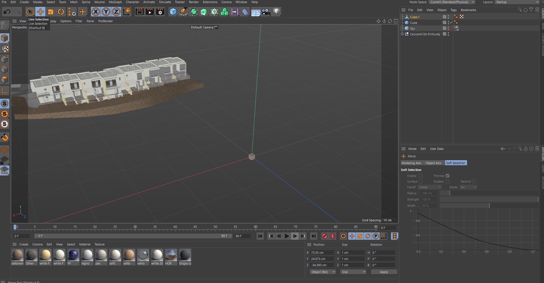
Task: Go to end of animation
Action: [313, 236]
